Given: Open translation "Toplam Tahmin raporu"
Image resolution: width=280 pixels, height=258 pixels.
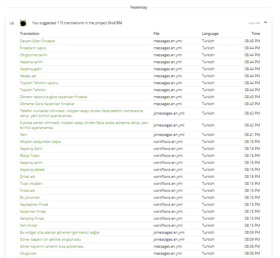Looking at the screenshot, I should pos(39,83).
